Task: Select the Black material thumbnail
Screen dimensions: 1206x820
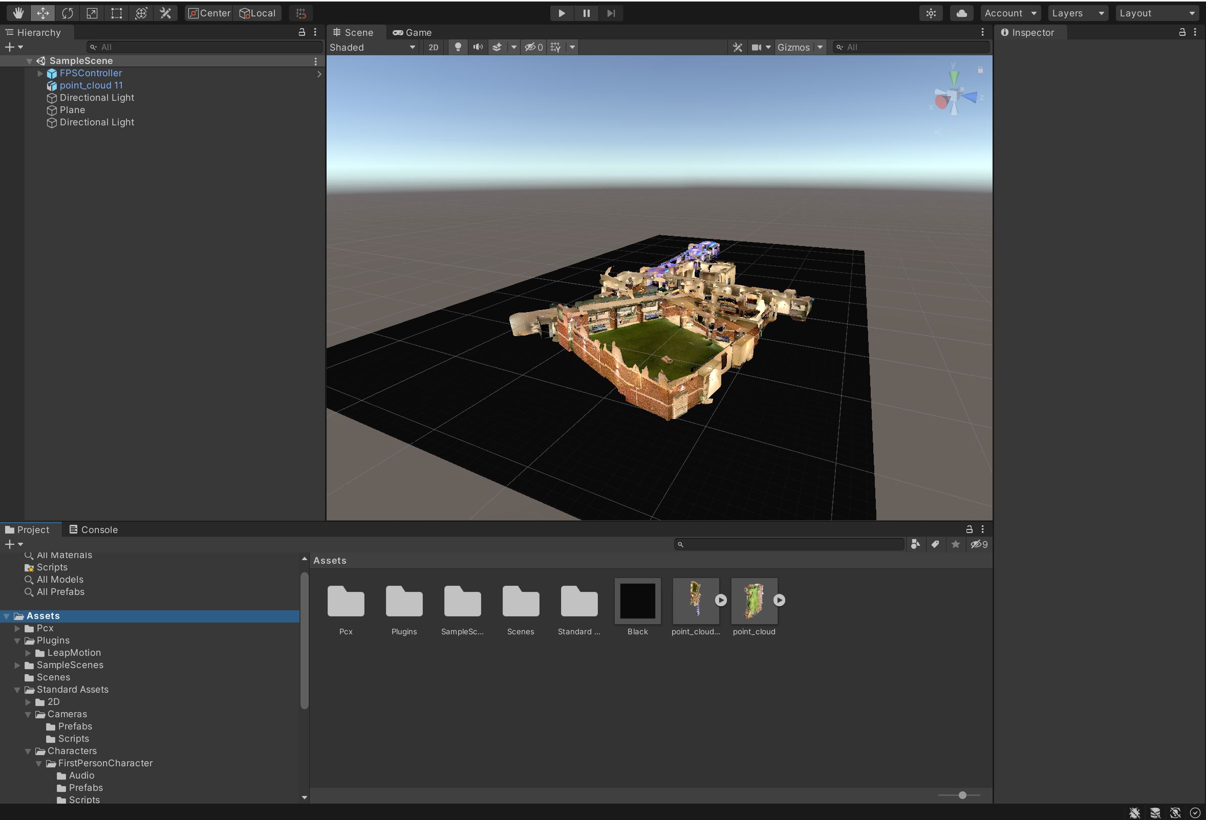Action: point(637,601)
